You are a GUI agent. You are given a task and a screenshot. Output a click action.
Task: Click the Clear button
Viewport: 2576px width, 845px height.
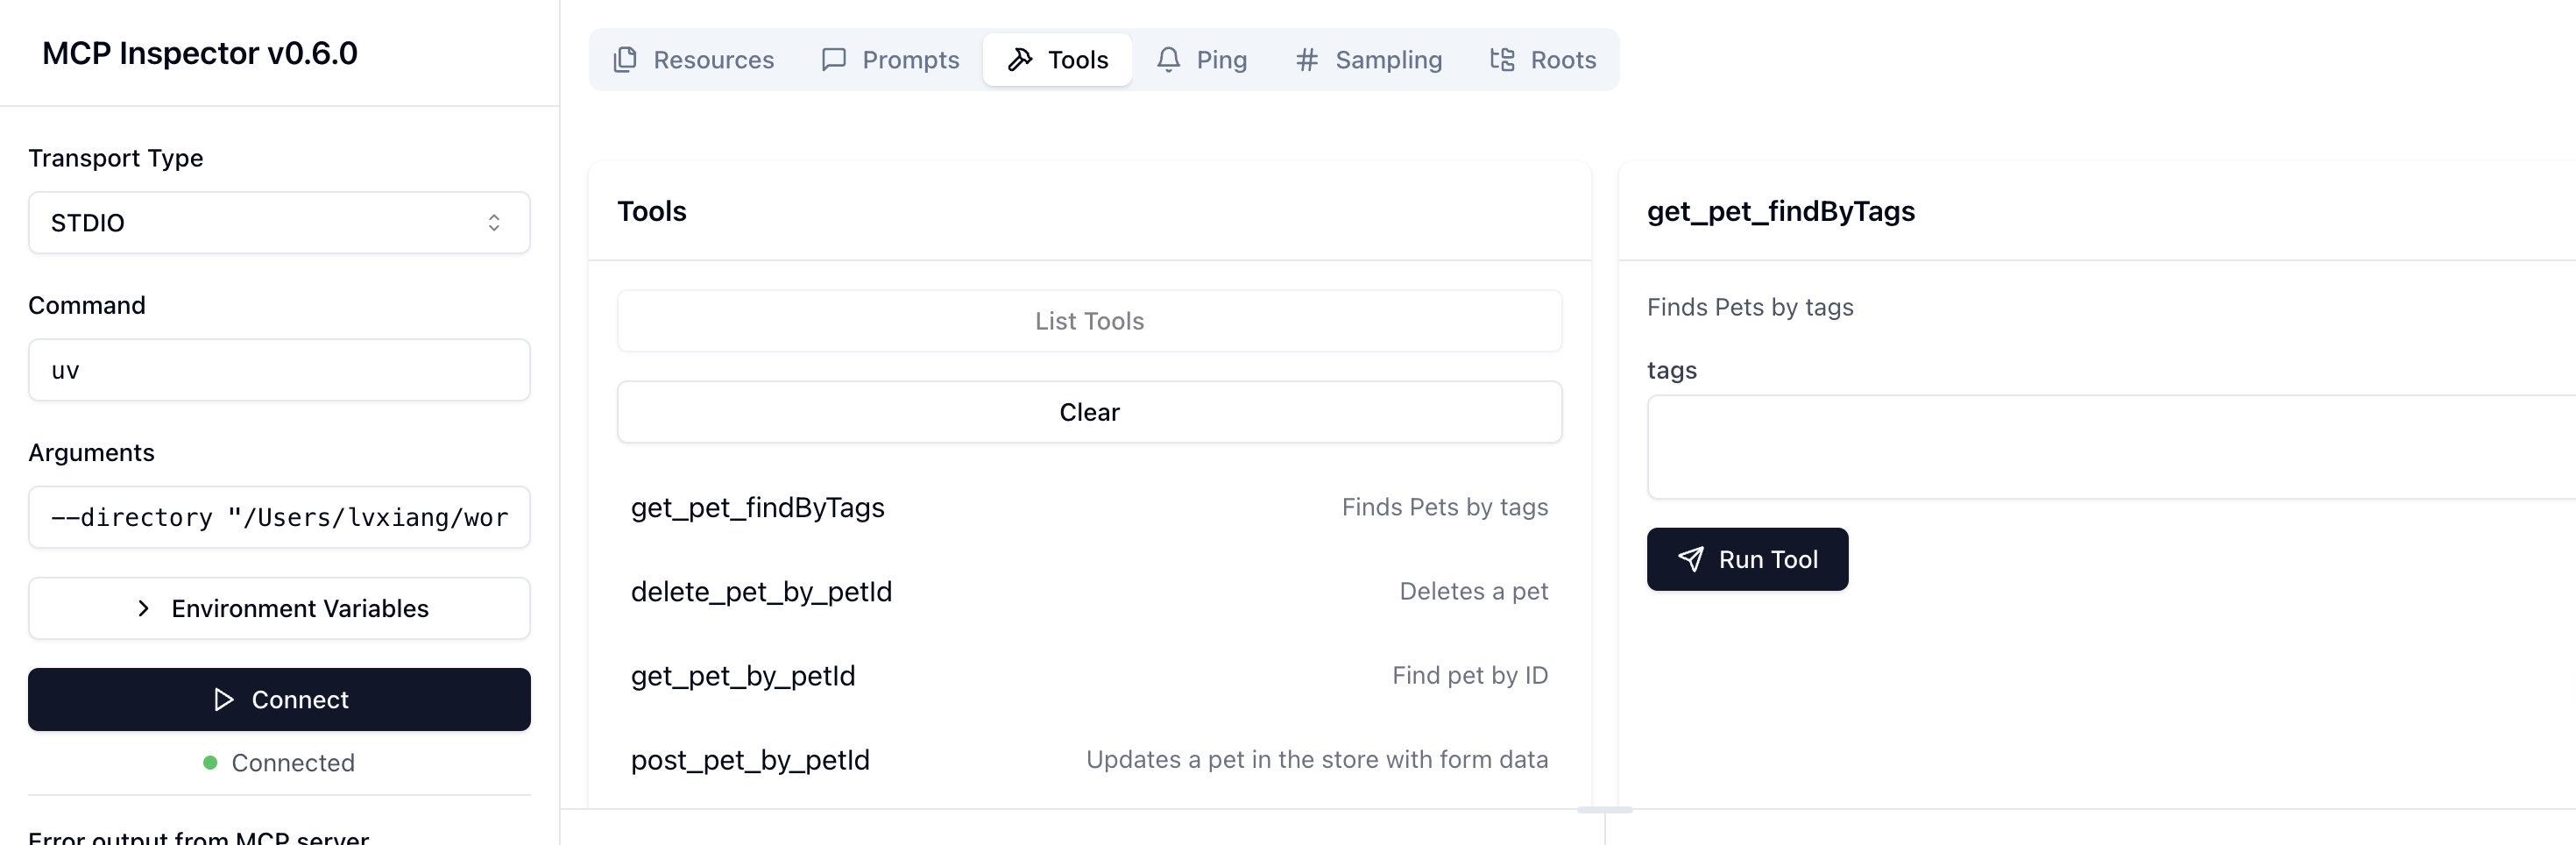[x=1089, y=412]
